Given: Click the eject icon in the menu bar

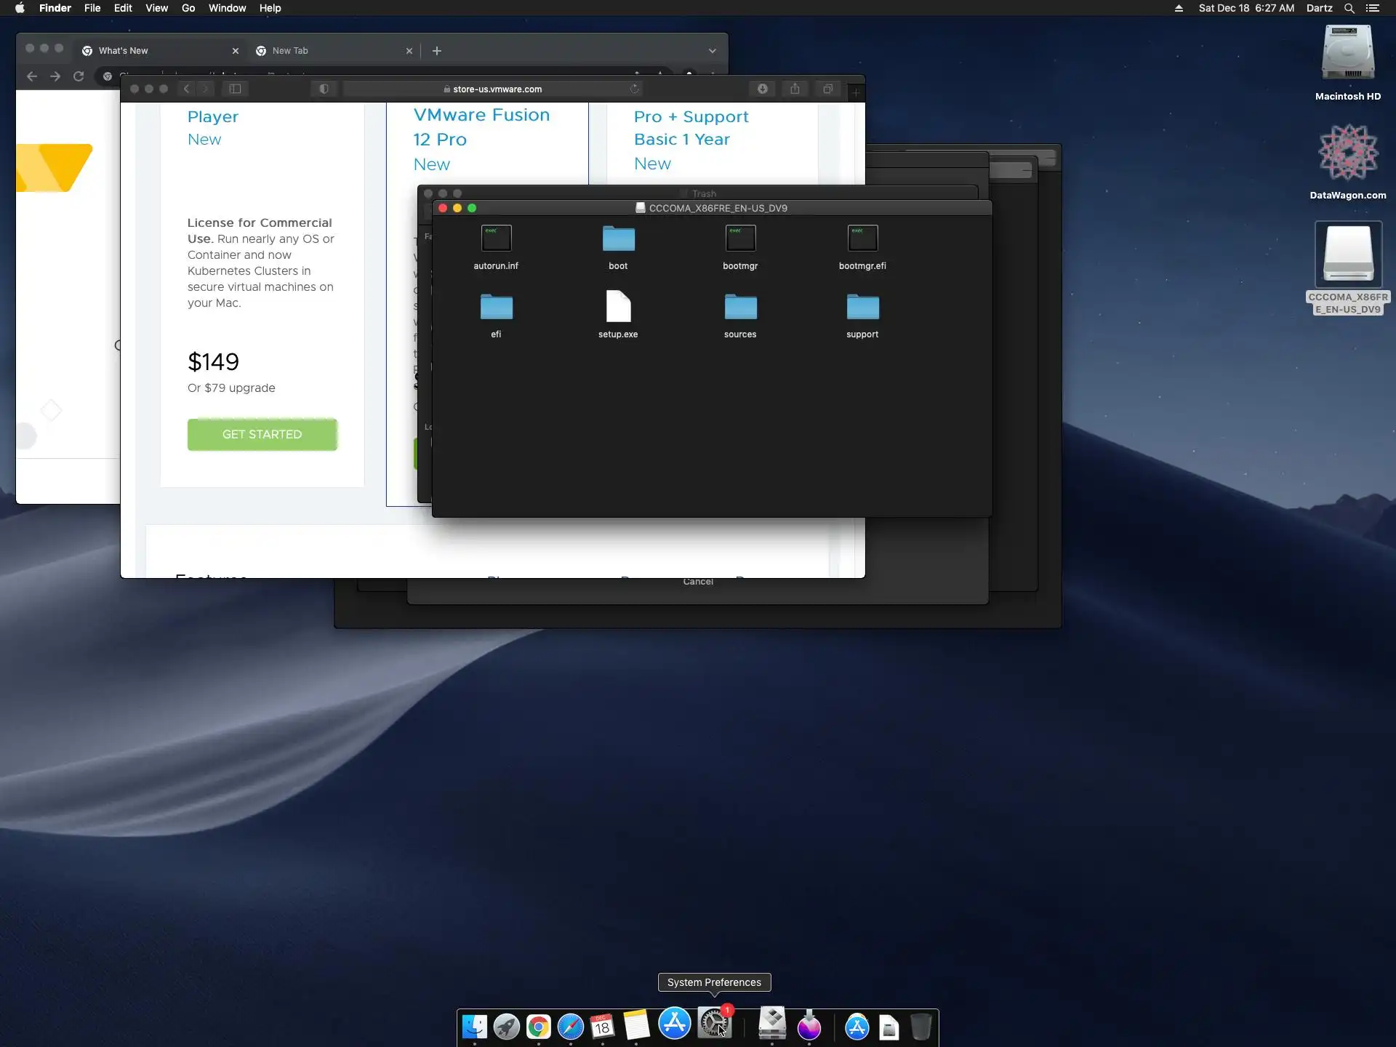Looking at the screenshot, I should 1179,8.
